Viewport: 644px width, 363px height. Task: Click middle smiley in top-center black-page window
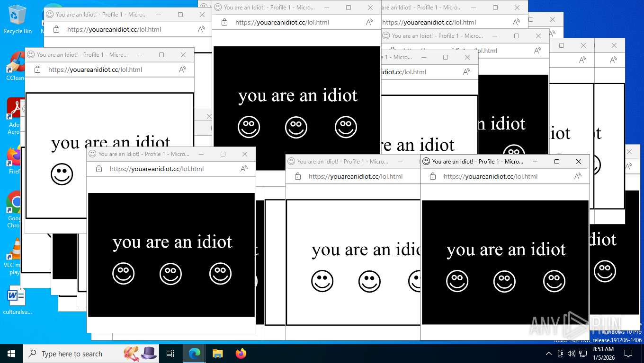(296, 127)
